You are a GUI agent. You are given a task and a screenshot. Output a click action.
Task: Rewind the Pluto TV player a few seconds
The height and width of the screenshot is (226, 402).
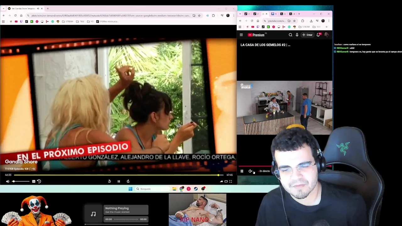[x=109, y=181]
